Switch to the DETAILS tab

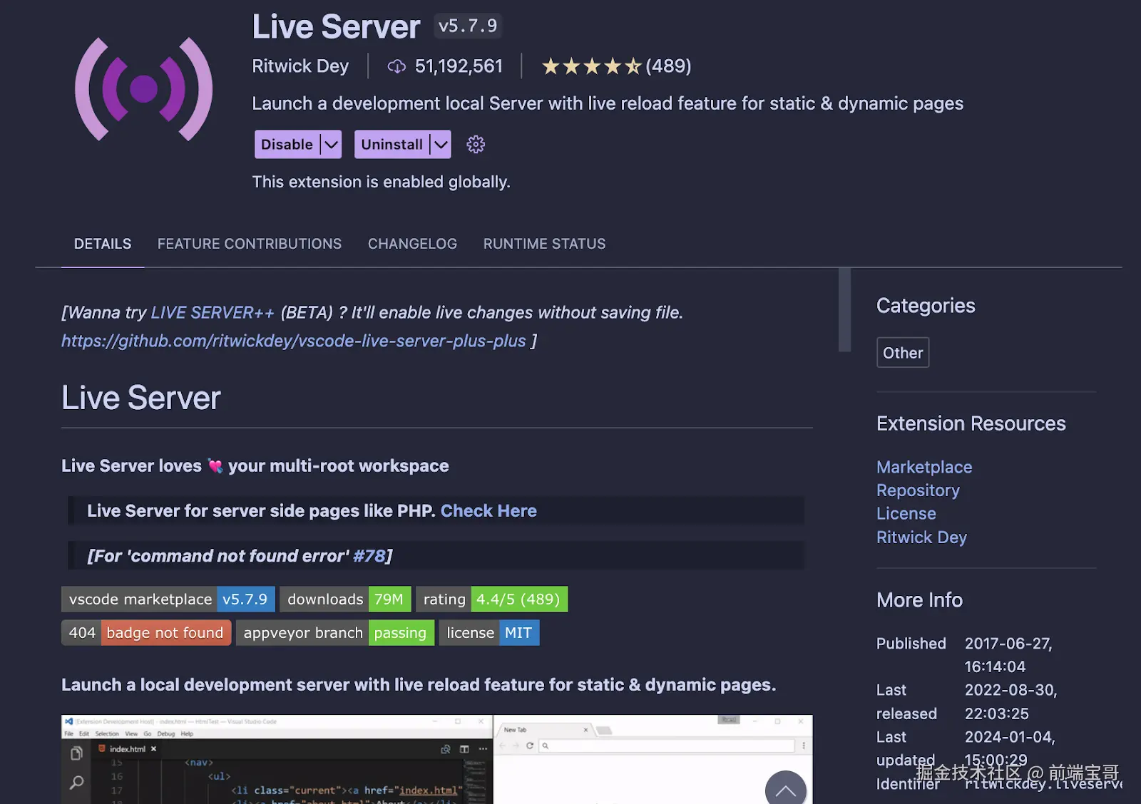click(103, 244)
